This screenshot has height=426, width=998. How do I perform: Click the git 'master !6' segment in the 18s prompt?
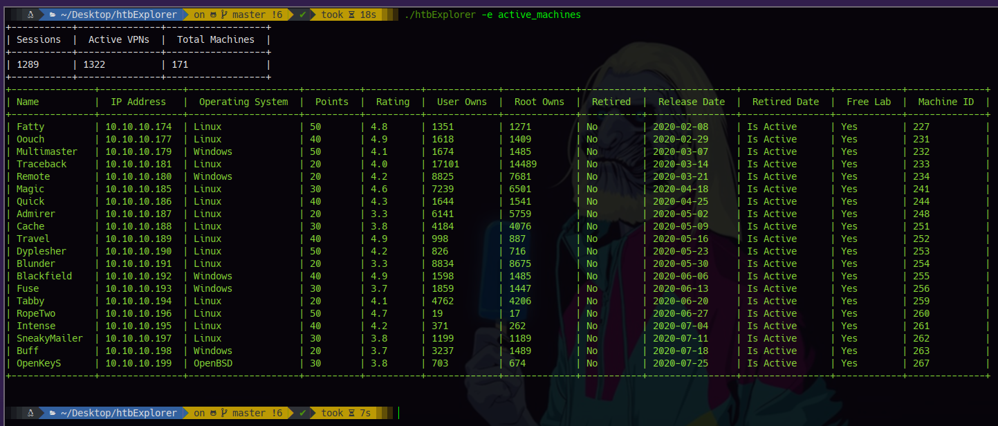tap(239, 15)
